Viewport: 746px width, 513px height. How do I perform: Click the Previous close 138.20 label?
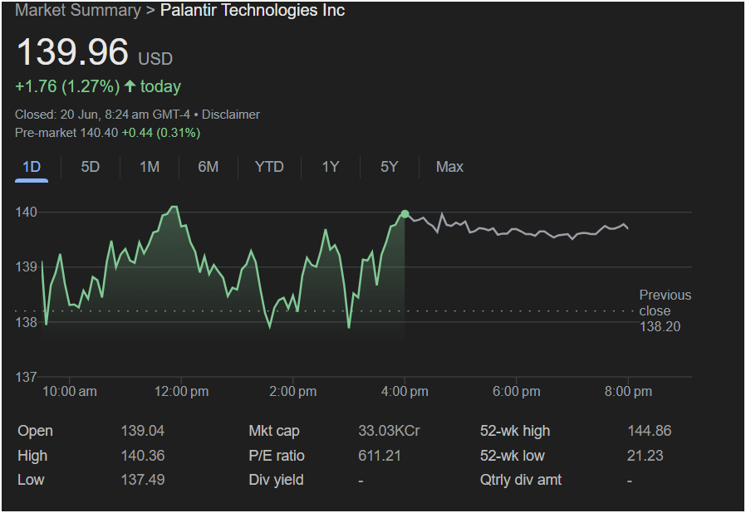[665, 311]
